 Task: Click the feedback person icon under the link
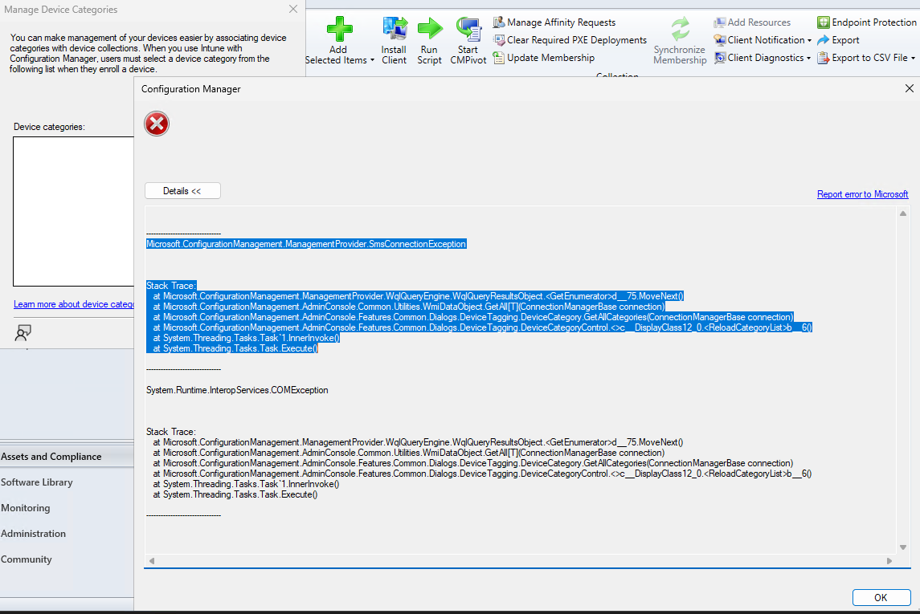(22, 333)
